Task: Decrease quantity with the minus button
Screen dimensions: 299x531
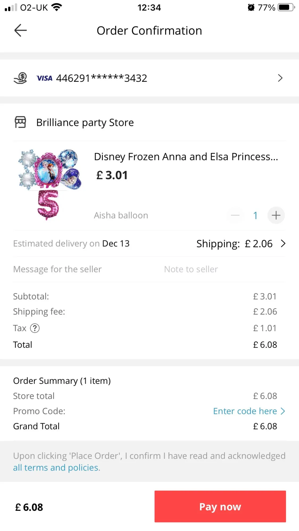Action: coord(235,215)
